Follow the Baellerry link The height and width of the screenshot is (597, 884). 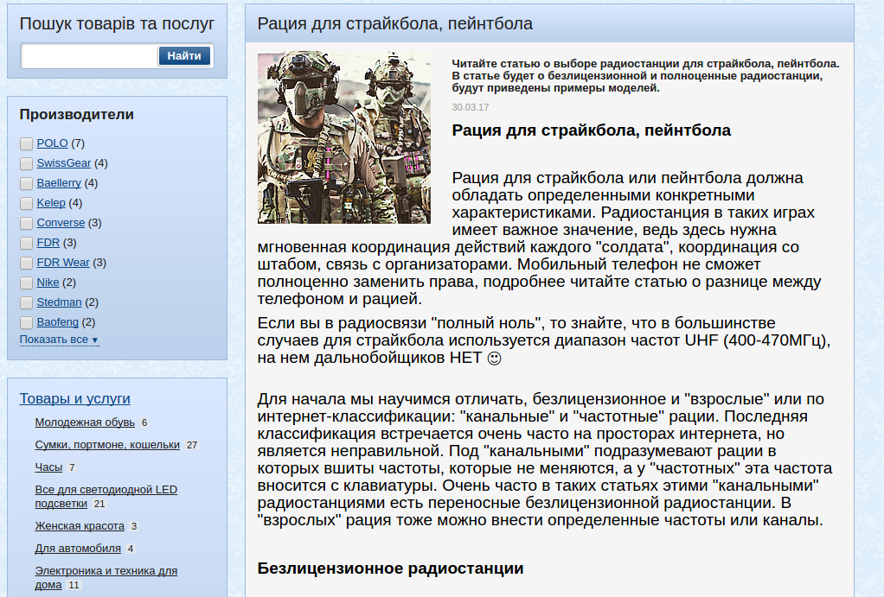[59, 182]
